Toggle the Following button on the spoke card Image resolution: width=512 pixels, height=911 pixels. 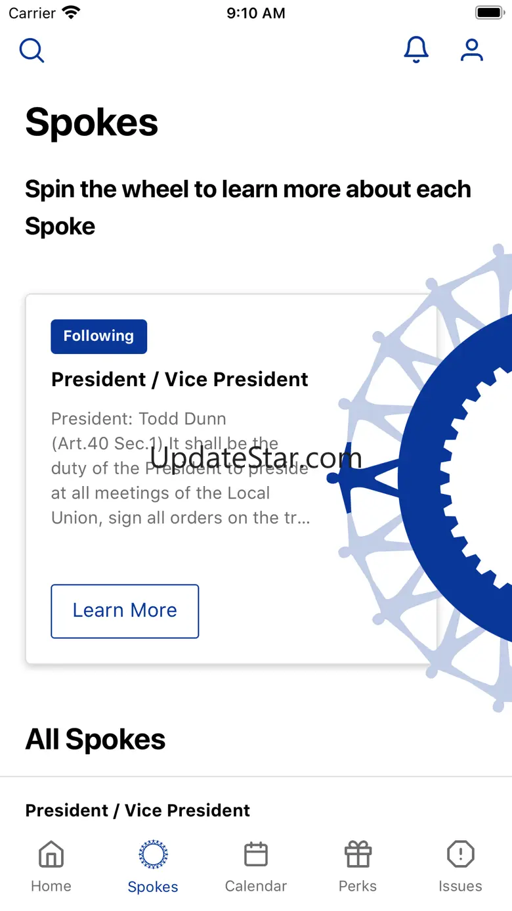[99, 336]
